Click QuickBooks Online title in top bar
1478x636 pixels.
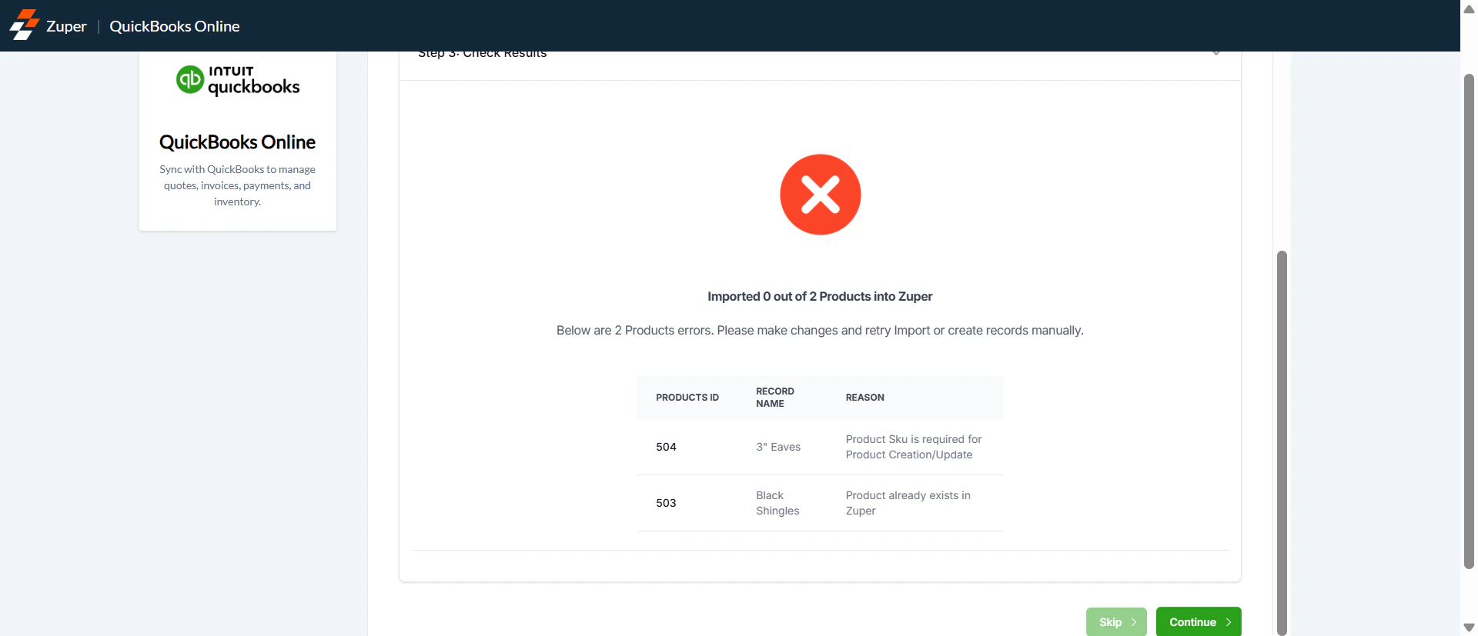[175, 26]
